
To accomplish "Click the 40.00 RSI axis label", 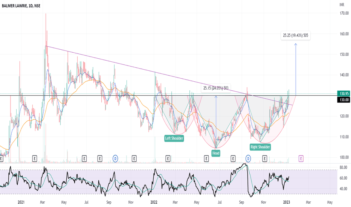I will (x=343, y=189).
